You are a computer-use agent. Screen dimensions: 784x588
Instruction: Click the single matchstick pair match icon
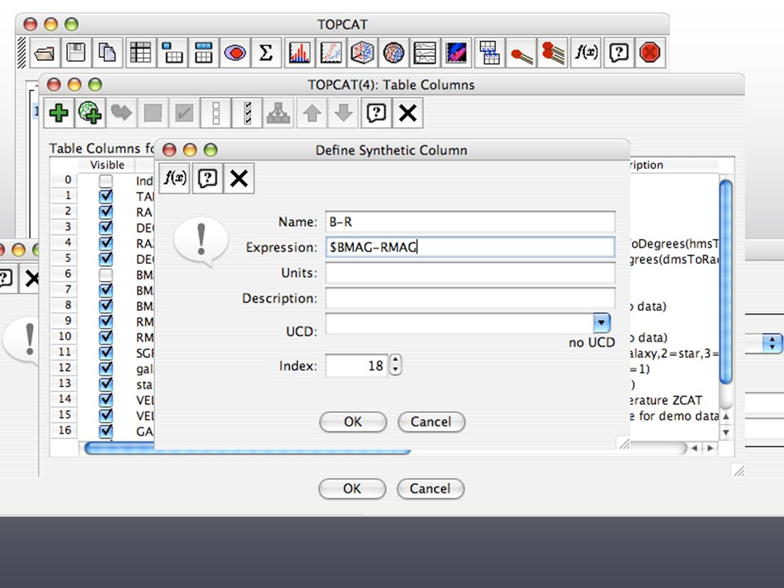[x=521, y=52]
